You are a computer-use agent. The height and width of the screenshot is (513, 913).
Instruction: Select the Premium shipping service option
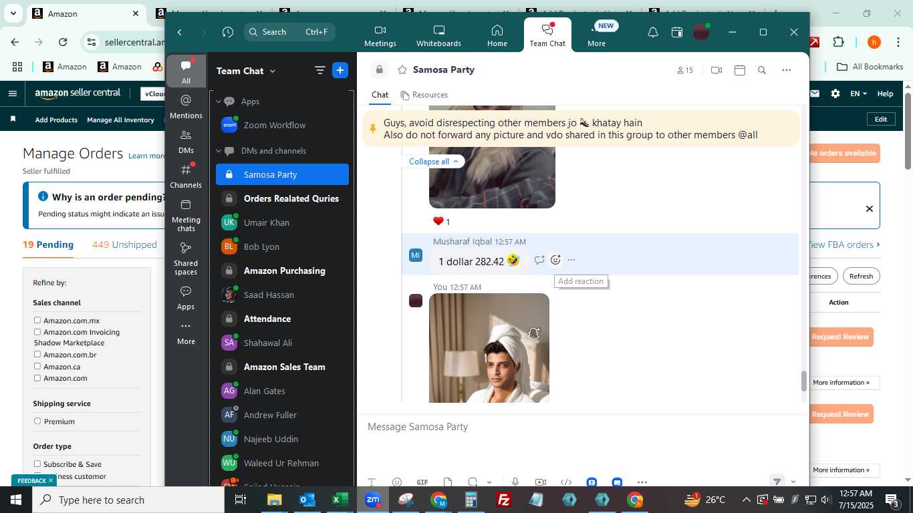click(x=37, y=421)
